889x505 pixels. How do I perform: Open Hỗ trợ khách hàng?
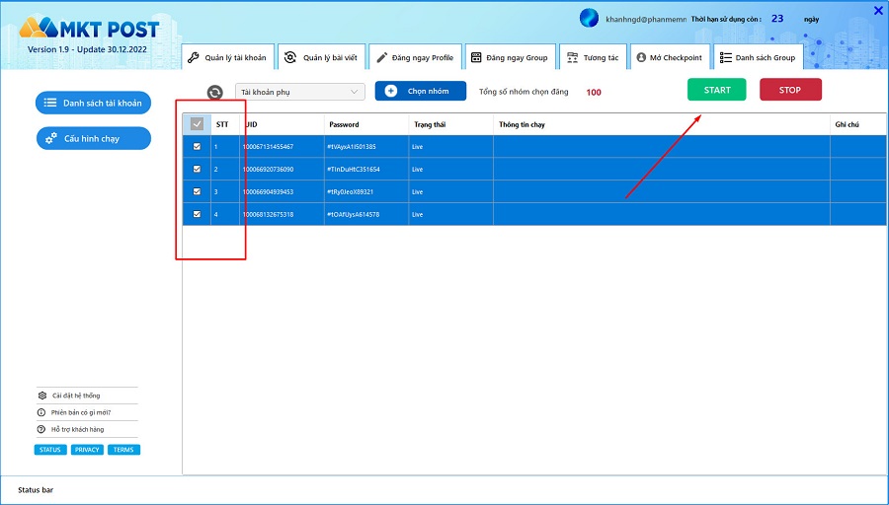point(71,430)
